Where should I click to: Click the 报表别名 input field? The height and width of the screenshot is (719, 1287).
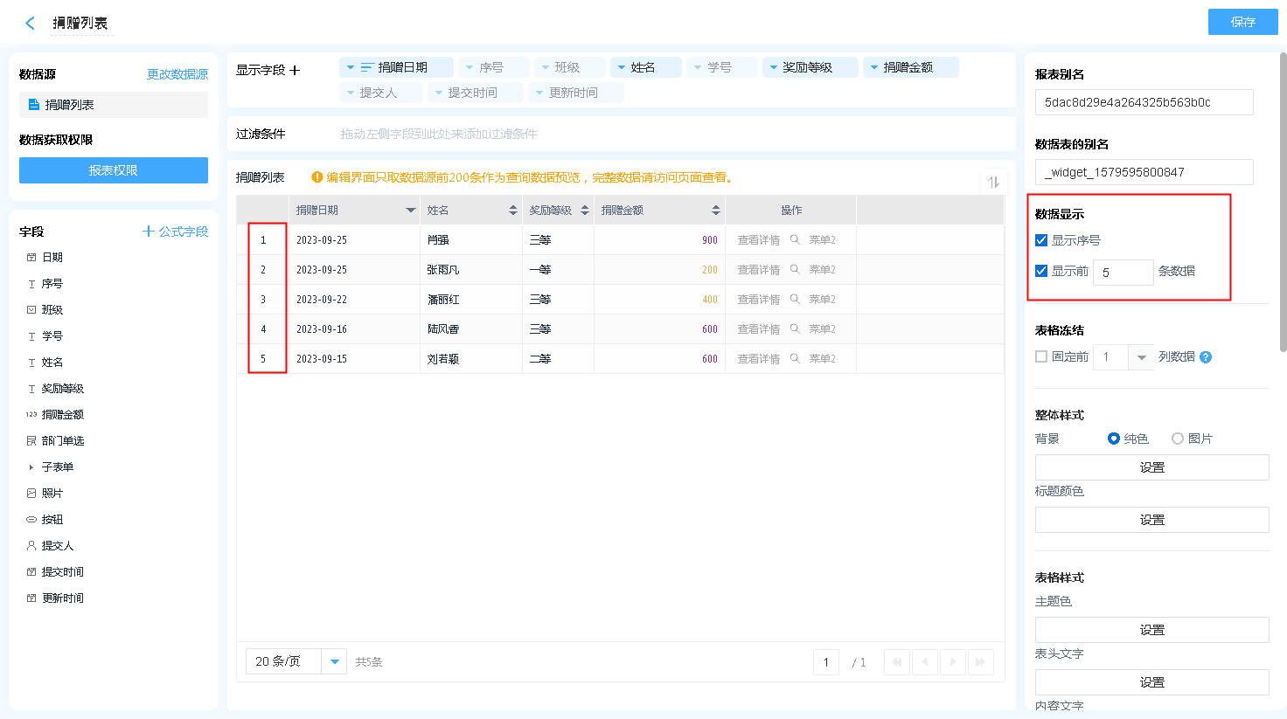[x=1144, y=102]
